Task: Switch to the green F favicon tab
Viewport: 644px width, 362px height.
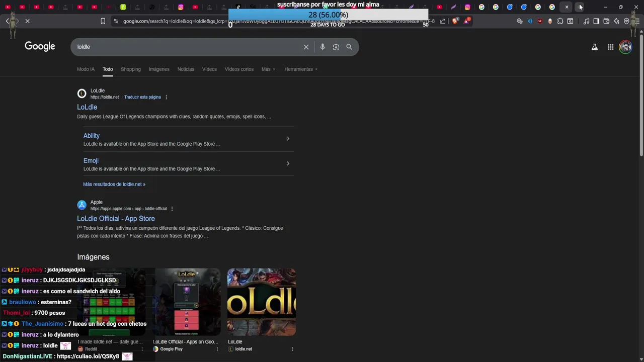Action: (123, 7)
